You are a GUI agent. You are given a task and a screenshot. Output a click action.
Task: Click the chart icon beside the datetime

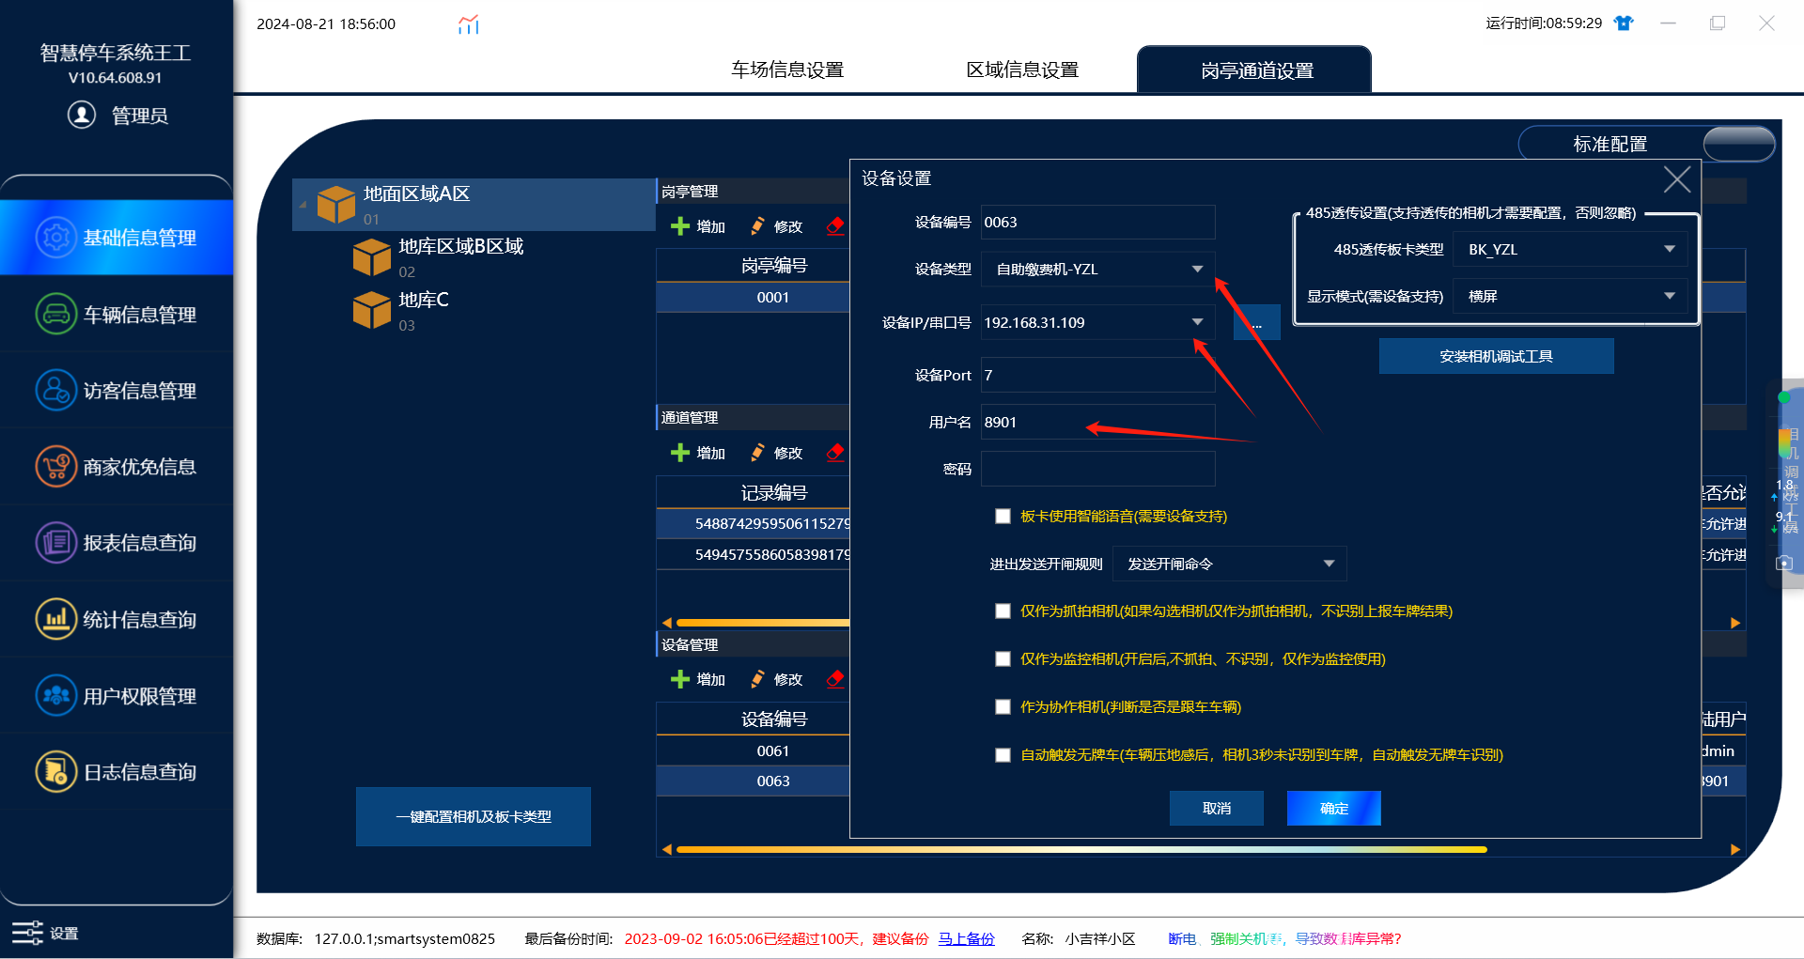click(x=469, y=24)
